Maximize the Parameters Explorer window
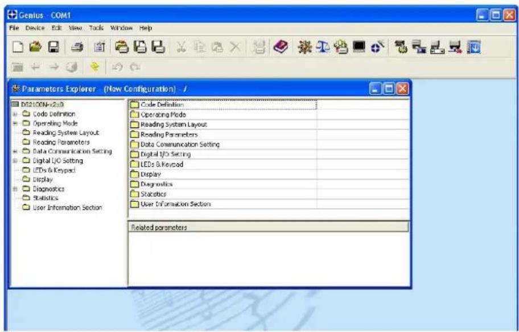 click(389, 89)
